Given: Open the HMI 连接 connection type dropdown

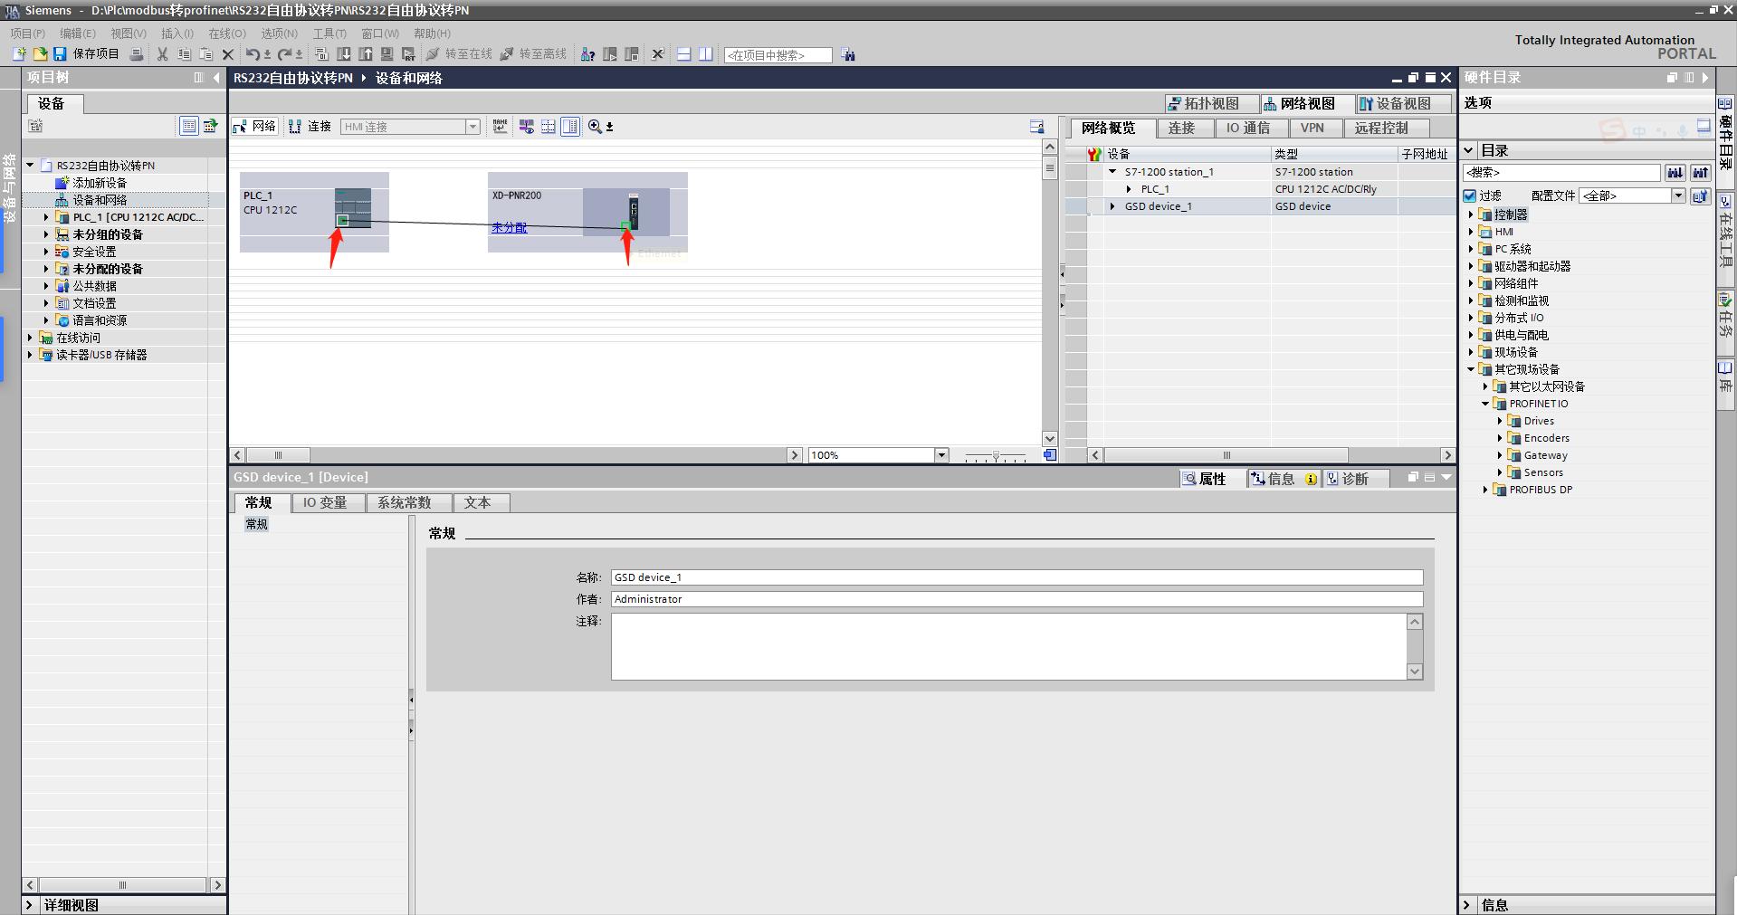Looking at the screenshot, I should point(472,127).
